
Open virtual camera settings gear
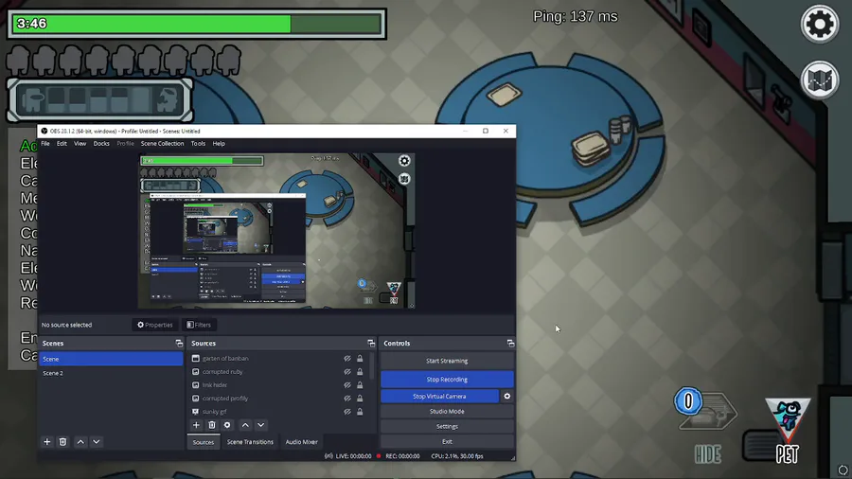507,397
